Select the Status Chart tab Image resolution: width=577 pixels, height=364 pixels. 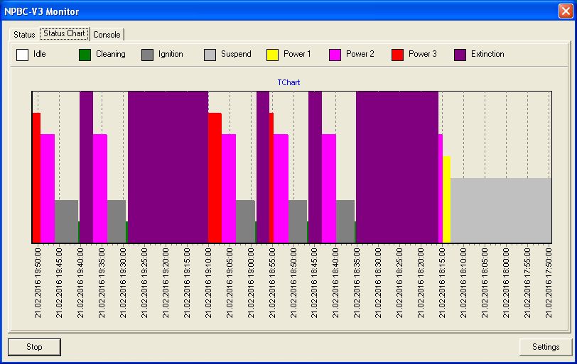64,33
